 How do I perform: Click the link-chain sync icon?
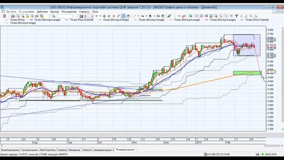click(x=158, y=16)
